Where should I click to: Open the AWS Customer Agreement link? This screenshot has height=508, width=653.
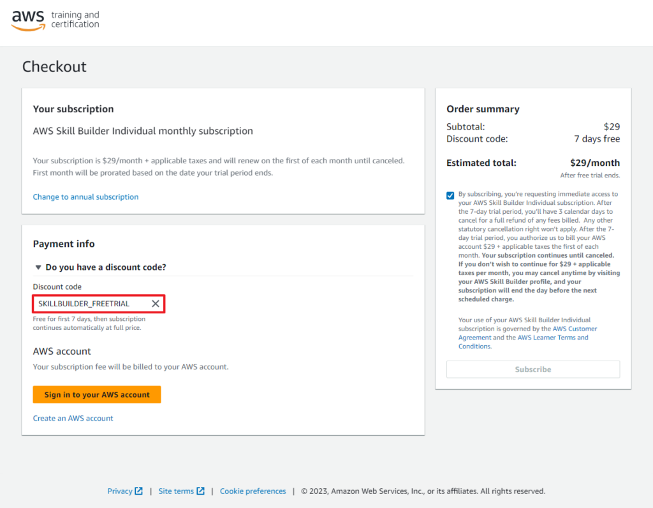pos(527,333)
